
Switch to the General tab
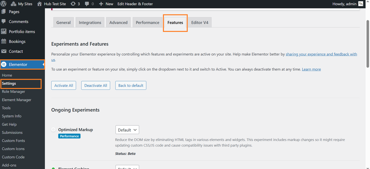coord(64,23)
